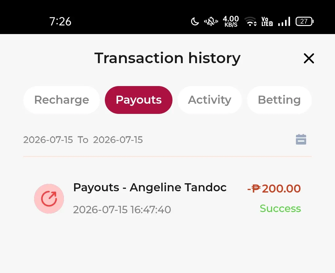The image size is (335, 273).
Task: Tap the 2026-07-15 16:47:40 timestamp
Action: point(122,210)
